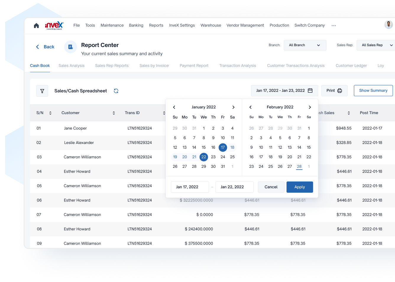
Task: Open the date range picker field
Action: point(284,91)
